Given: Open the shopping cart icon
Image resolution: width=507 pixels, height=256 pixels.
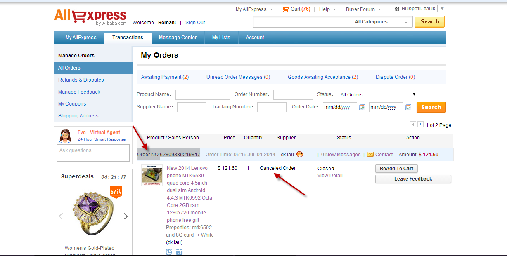Looking at the screenshot, I should coord(285,9).
